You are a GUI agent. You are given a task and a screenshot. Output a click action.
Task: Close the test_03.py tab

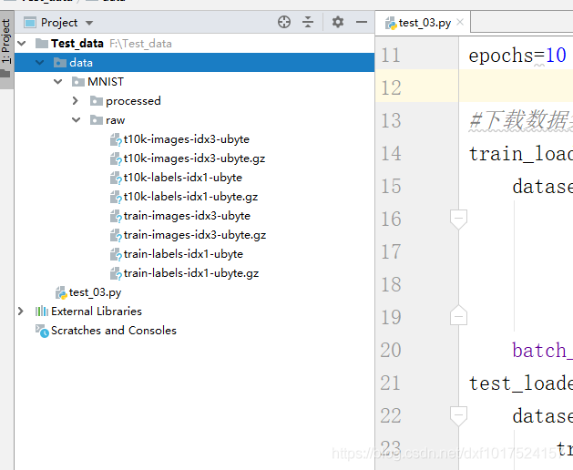tap(460, 22)
